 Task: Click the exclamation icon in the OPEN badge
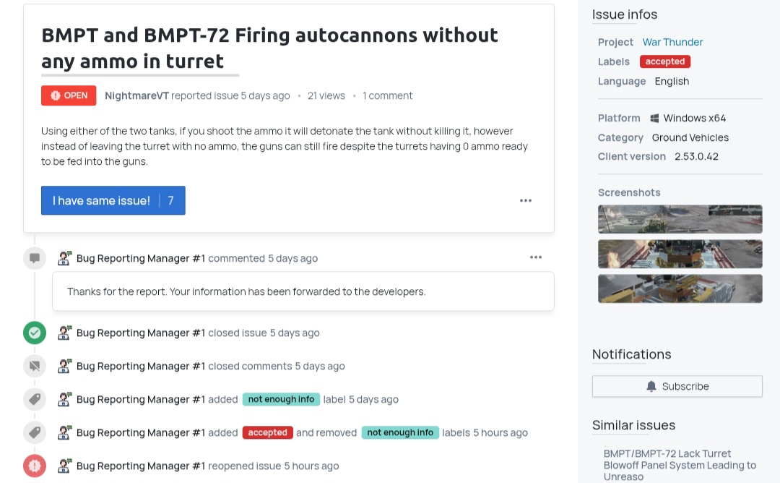[x=55, y=95]
